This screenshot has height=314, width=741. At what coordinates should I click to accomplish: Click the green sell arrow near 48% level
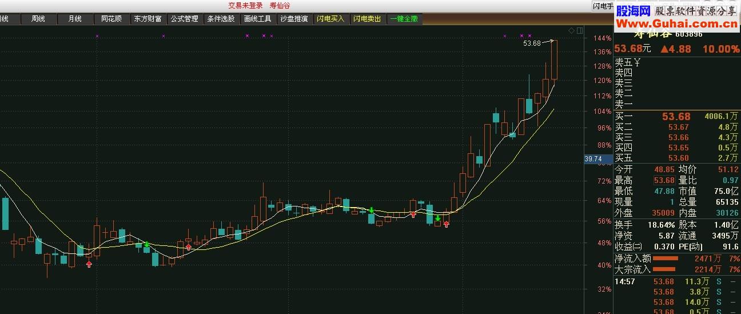coord(146,245)
